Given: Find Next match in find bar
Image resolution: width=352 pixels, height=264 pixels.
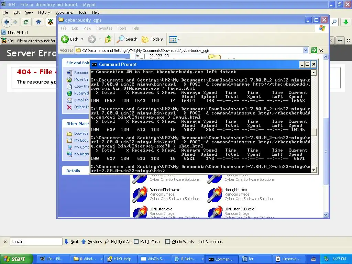Looking at the screenshot, I should click(x=71, y=242).
